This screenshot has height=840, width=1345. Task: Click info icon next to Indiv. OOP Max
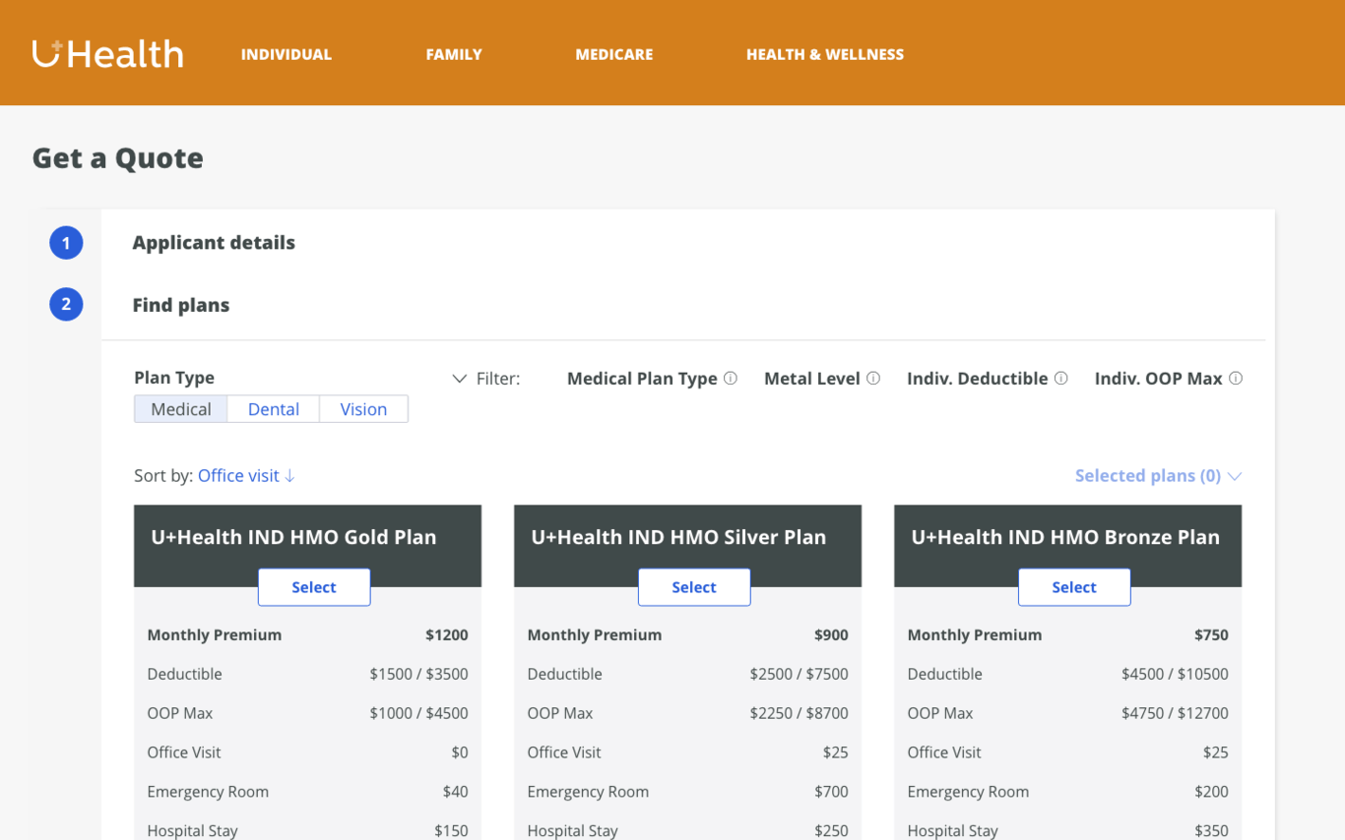pos(1236,378)
